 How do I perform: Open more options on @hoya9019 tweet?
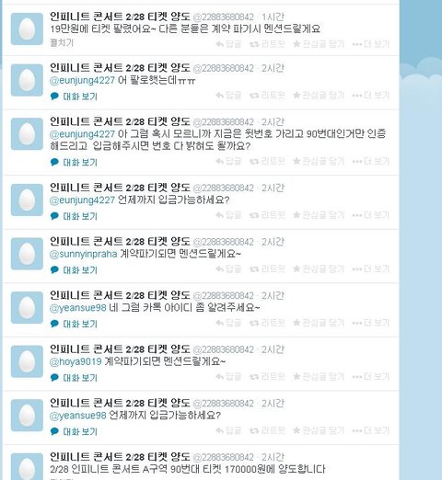pos(370,376)
